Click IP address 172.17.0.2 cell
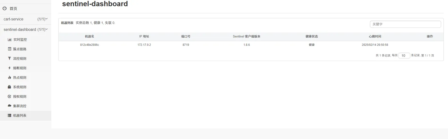448x139 pixels. (x=144, y=45)
